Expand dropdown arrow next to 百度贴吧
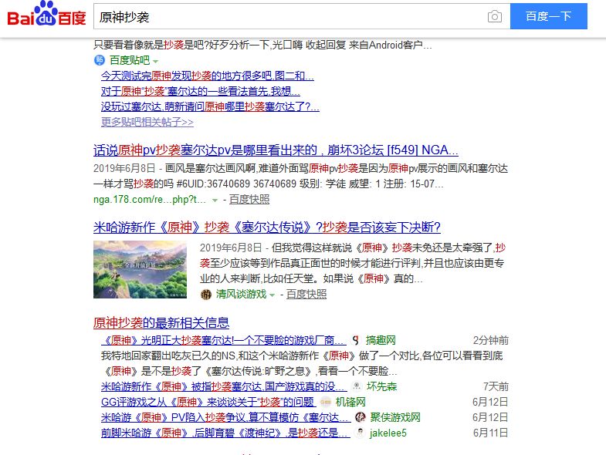606x455 pixels. click(x=155, y=62)
